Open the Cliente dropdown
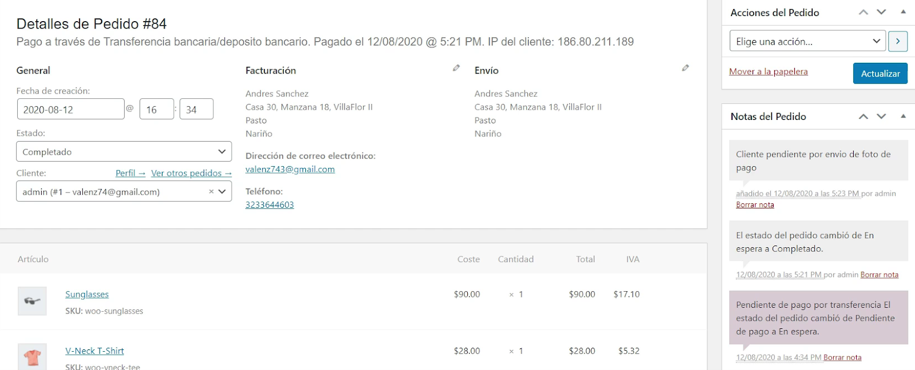The image size is (915, 370). point(124,191)
